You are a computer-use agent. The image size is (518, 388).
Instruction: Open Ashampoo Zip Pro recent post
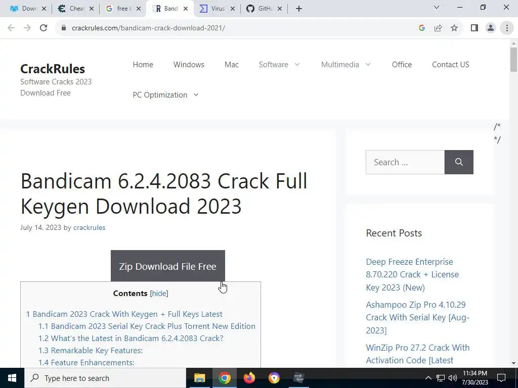click(417, 317)
